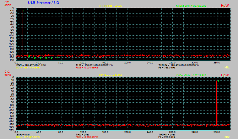Click harmonic marker 2 in Ch1 plot
Screen dimensions: 238x139
click(x=29, y=56)
